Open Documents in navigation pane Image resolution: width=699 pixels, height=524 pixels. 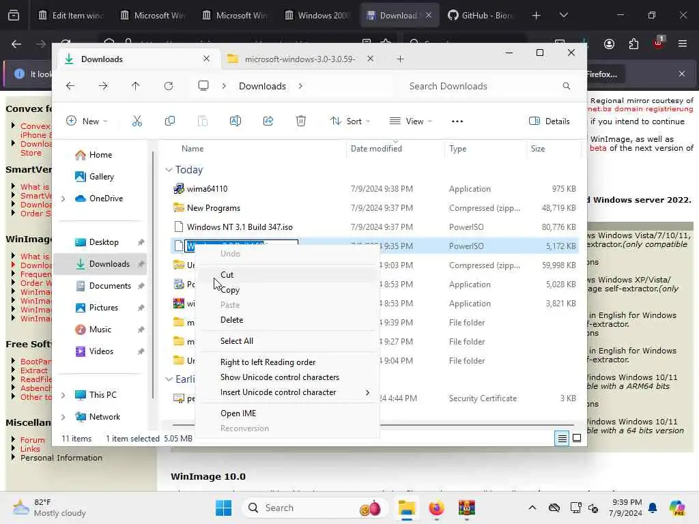[x=110, y=286]
